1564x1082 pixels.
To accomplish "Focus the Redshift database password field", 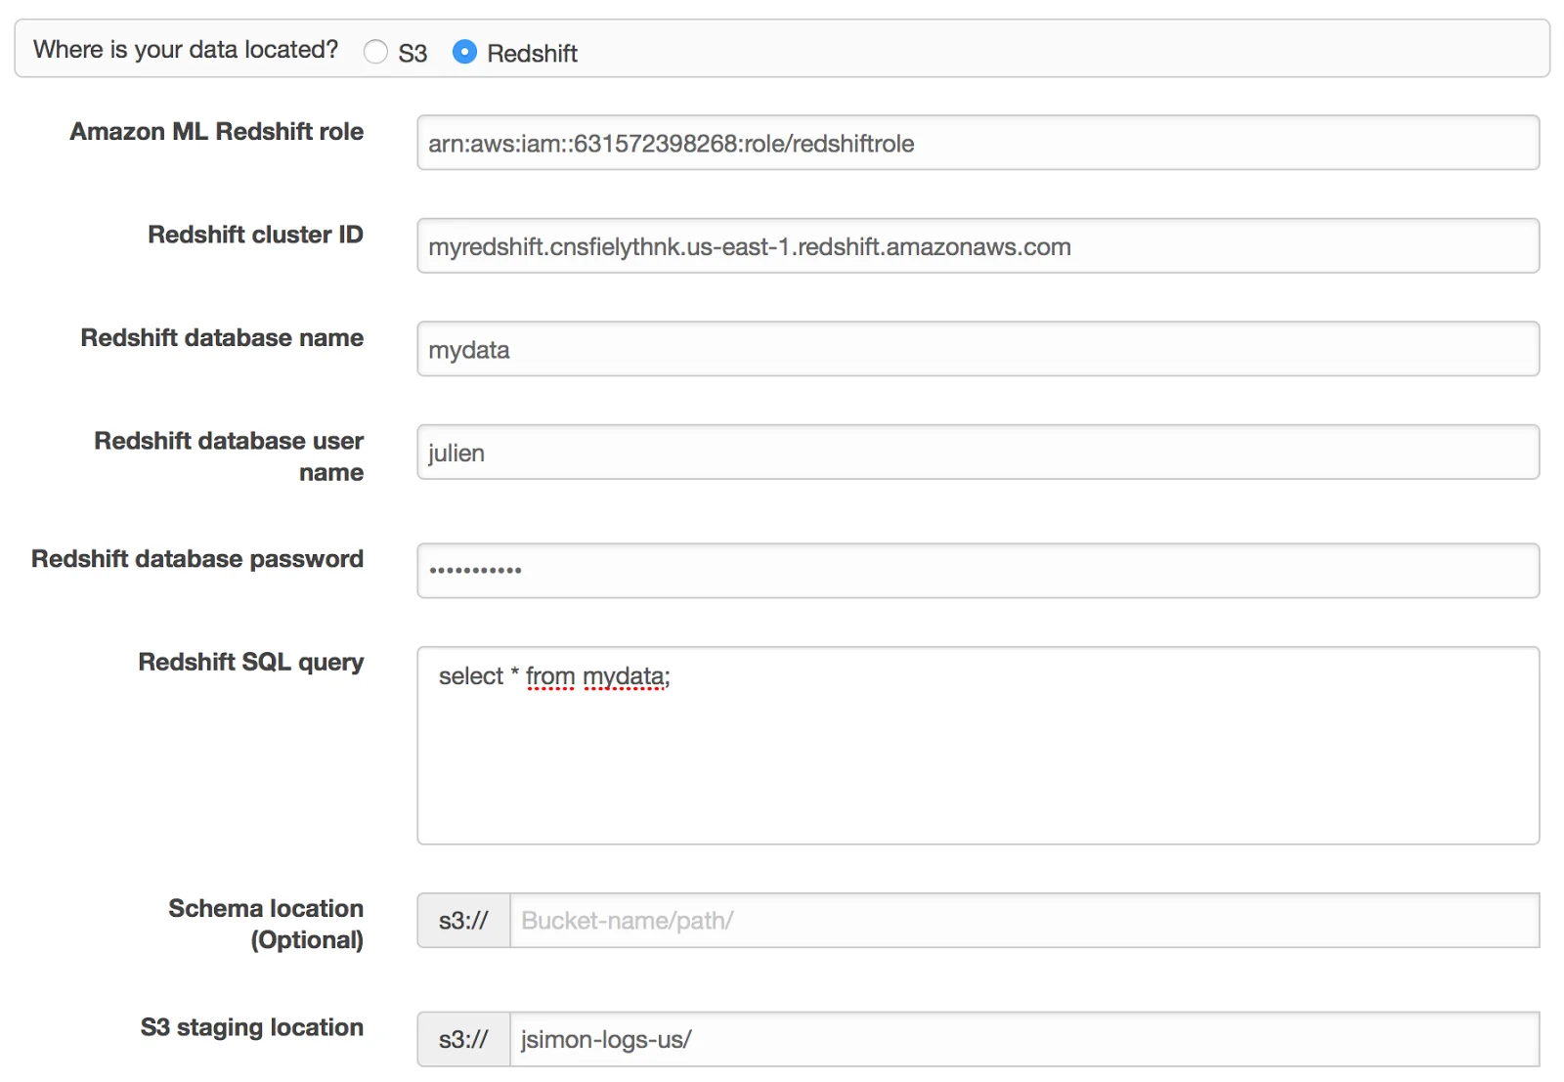I will [977, 571].
